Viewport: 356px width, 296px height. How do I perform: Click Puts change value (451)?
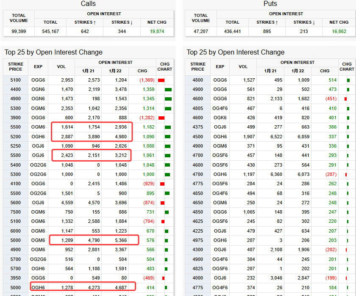tap(331, 99)
